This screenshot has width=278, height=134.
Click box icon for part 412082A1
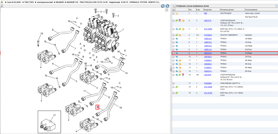point(180,60)
